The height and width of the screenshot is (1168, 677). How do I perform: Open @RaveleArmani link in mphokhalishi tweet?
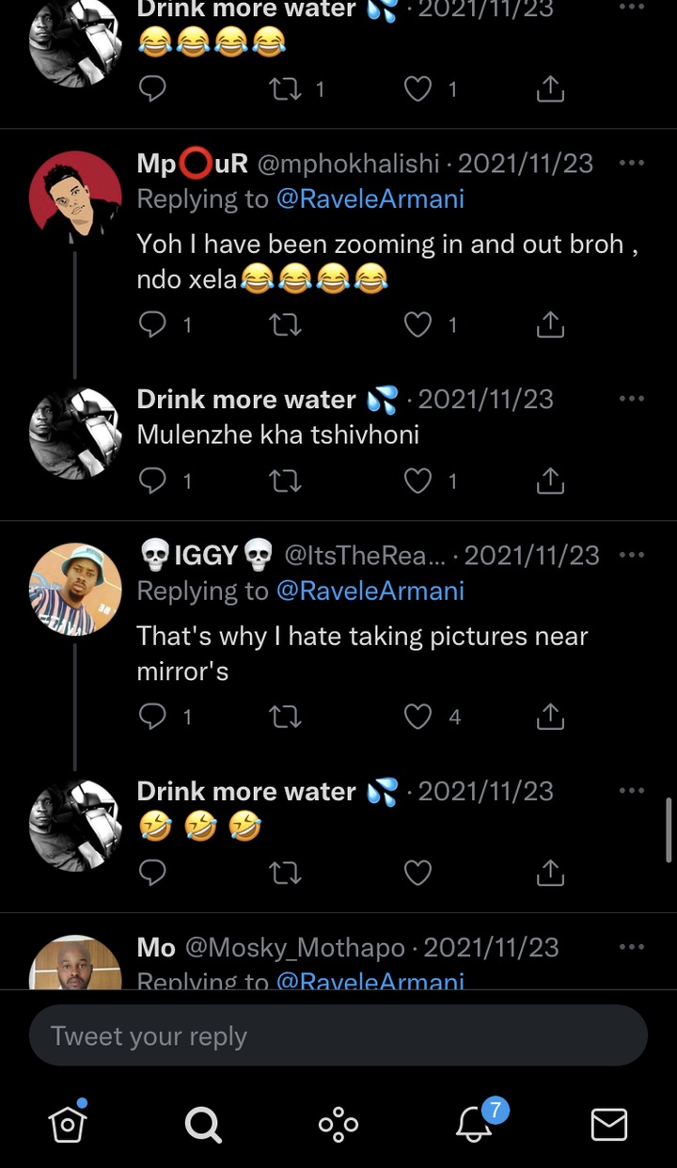click(x=370, y=199)
